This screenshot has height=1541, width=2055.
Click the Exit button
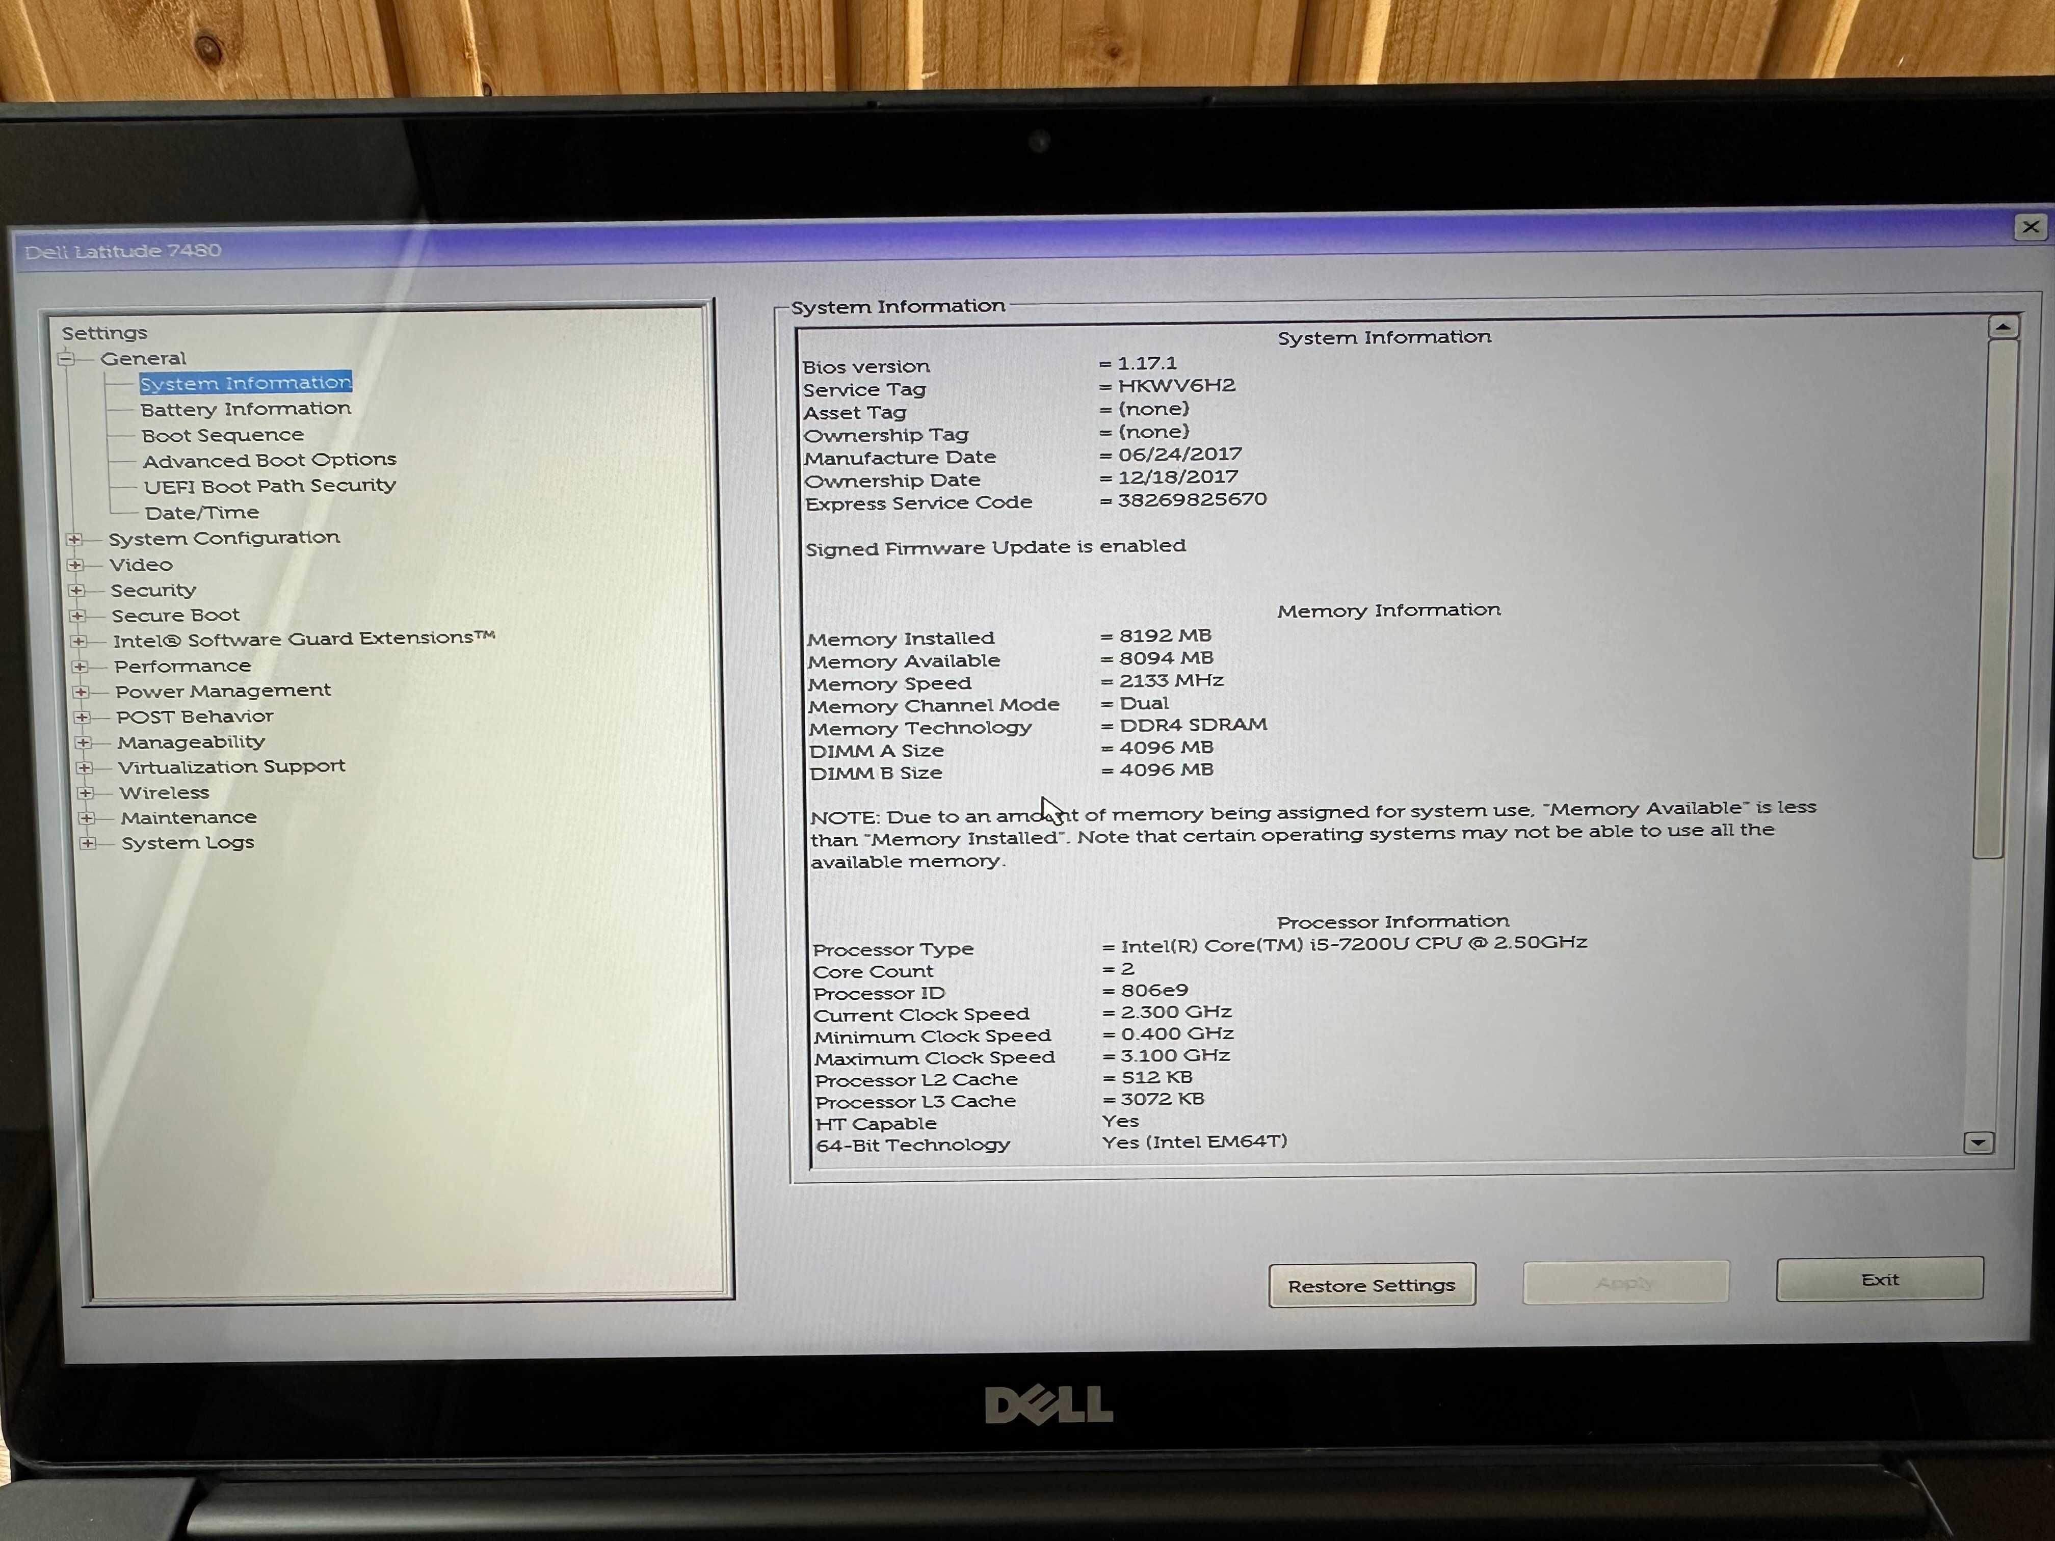[x=1879, y=1280]
